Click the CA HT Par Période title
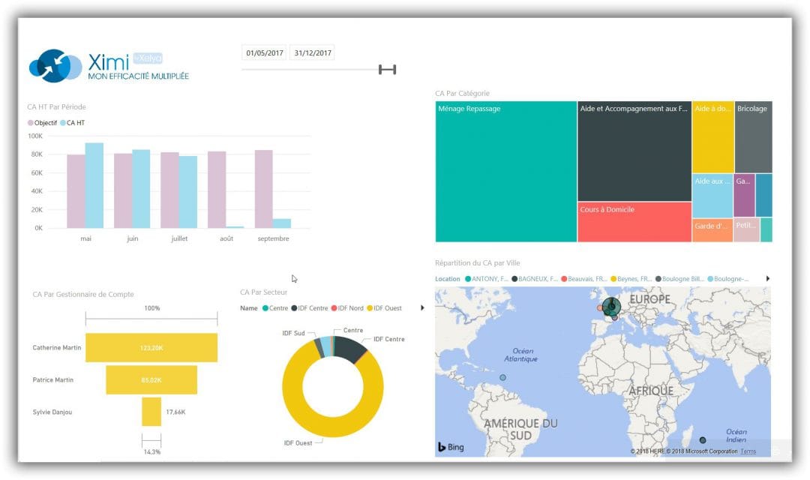The image size is (810, 480). coord(57,107)
